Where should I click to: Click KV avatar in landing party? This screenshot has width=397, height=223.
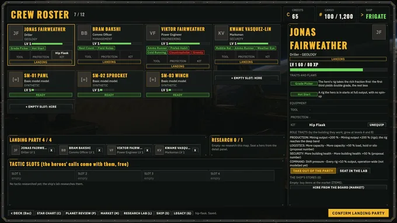[x=159, y=150]
